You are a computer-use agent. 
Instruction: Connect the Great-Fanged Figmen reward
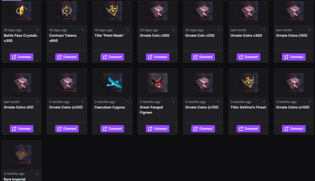pos(158,128)
